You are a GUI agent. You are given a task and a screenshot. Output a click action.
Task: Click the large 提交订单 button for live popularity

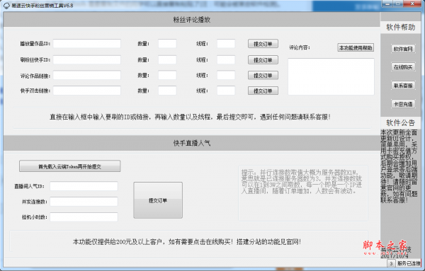158,200
